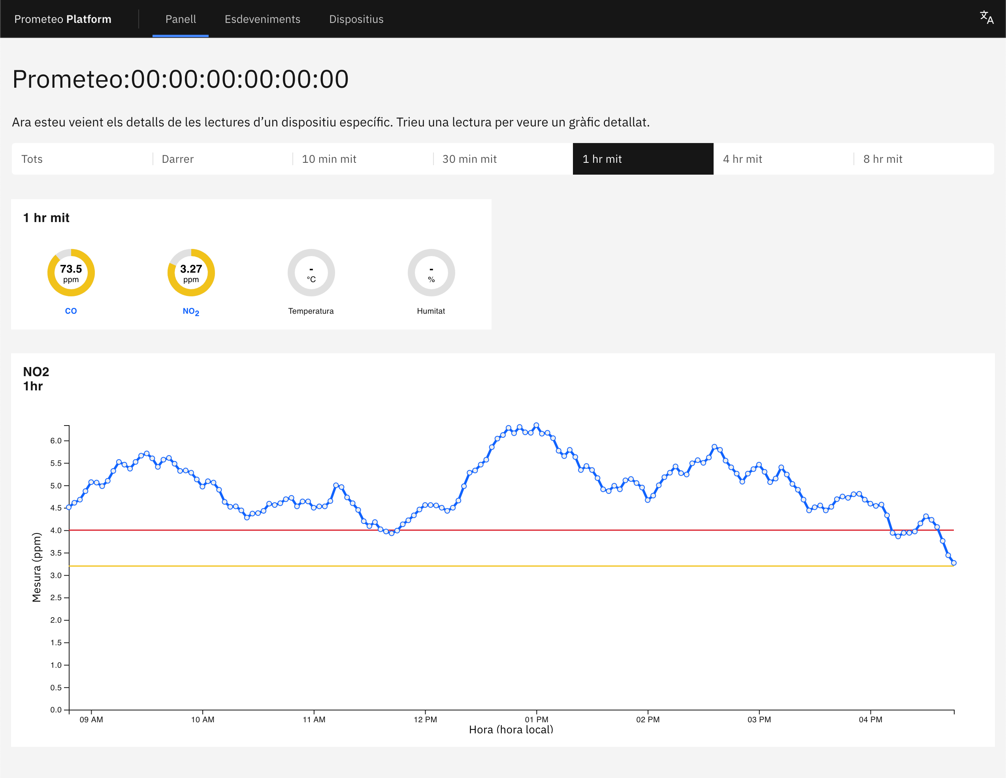This screenshot has width=1006, height=778.
Task: Select the Tots time filter
Action: tap(82, 159)
